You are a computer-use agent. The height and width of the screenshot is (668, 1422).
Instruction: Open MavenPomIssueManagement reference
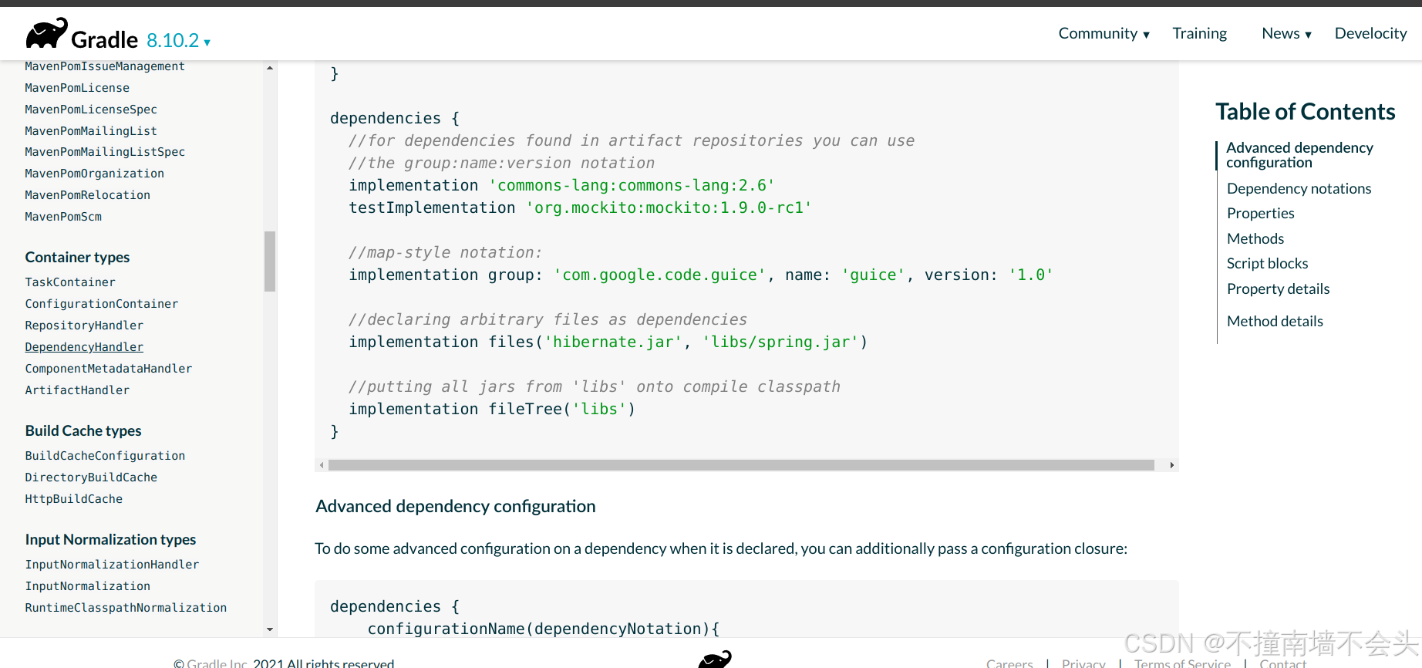[x=105, y=66]
